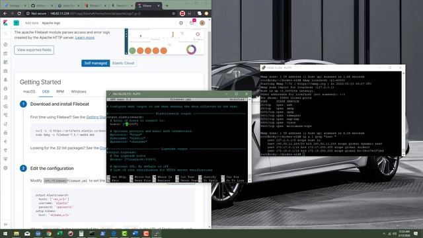Reload the page with the refresh icon
Viewport: 423px width, 238px height.
pyautogui.click(x=19, y=13)
